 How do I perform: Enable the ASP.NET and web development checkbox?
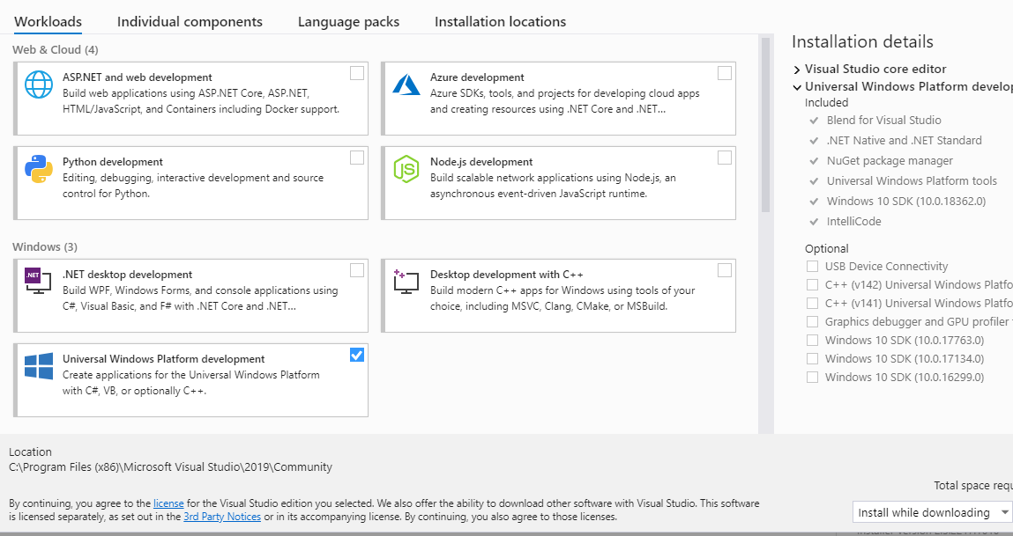click(x=357, y=73)
